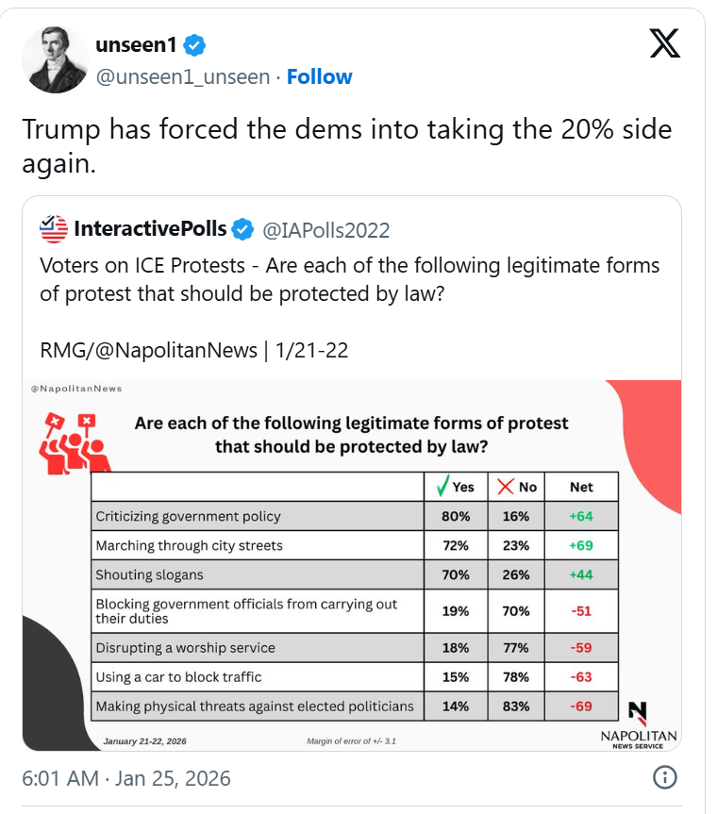Click the InteractivePolls flag avatar
The width and height of the screenshot is (717, 814).
(54, 229)
